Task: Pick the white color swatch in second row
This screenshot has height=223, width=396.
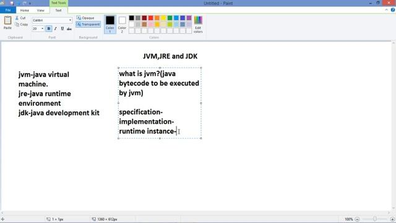Action: [132, 25]
